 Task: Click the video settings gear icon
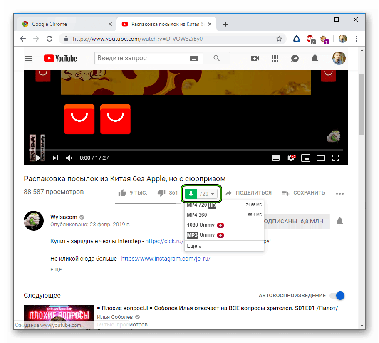click(291, 158)
